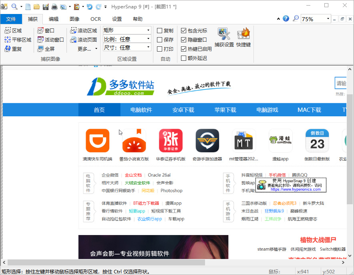Capture a region with 区域
354x275 pixels.
pyautogui.click(x=13, y=30)
